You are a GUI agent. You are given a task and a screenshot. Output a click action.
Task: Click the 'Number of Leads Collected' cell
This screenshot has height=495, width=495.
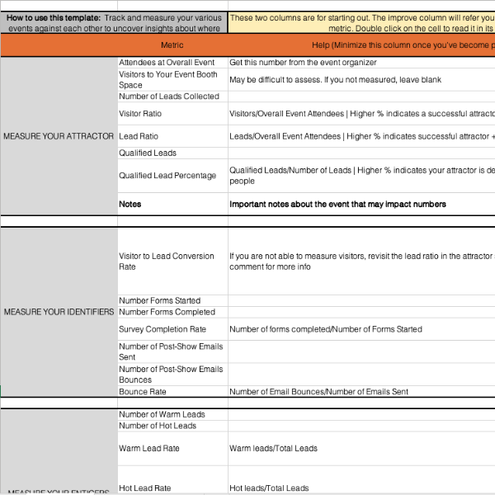pos(172,97)
